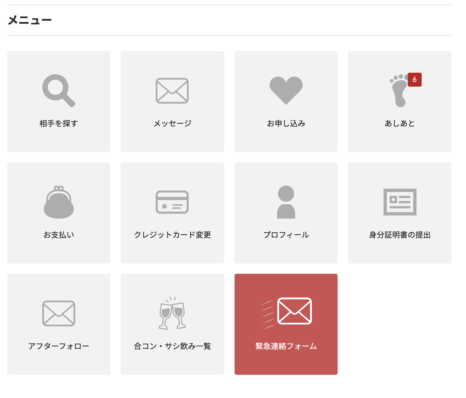Select アフターフォロー menu label

pos(59,346)
